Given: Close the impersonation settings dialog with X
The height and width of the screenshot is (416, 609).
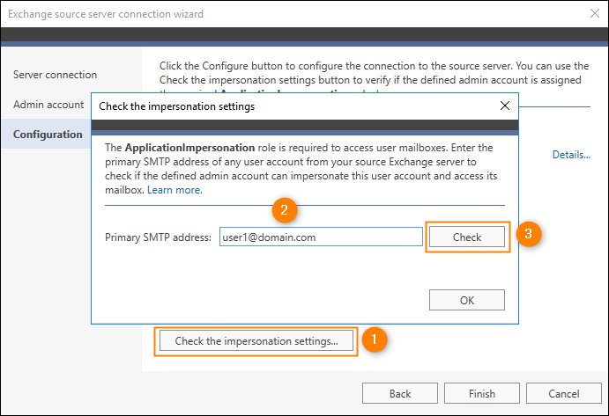Looking at the screenshot, I should tap(504, 106).
